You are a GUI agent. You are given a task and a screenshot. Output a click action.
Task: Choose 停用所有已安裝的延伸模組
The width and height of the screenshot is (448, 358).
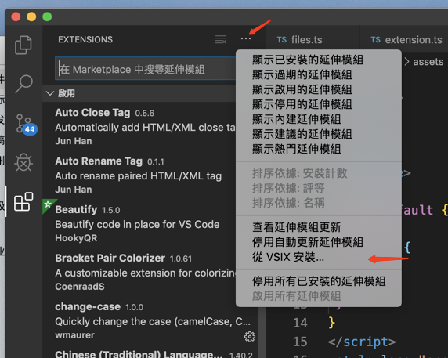pos(319,281)
